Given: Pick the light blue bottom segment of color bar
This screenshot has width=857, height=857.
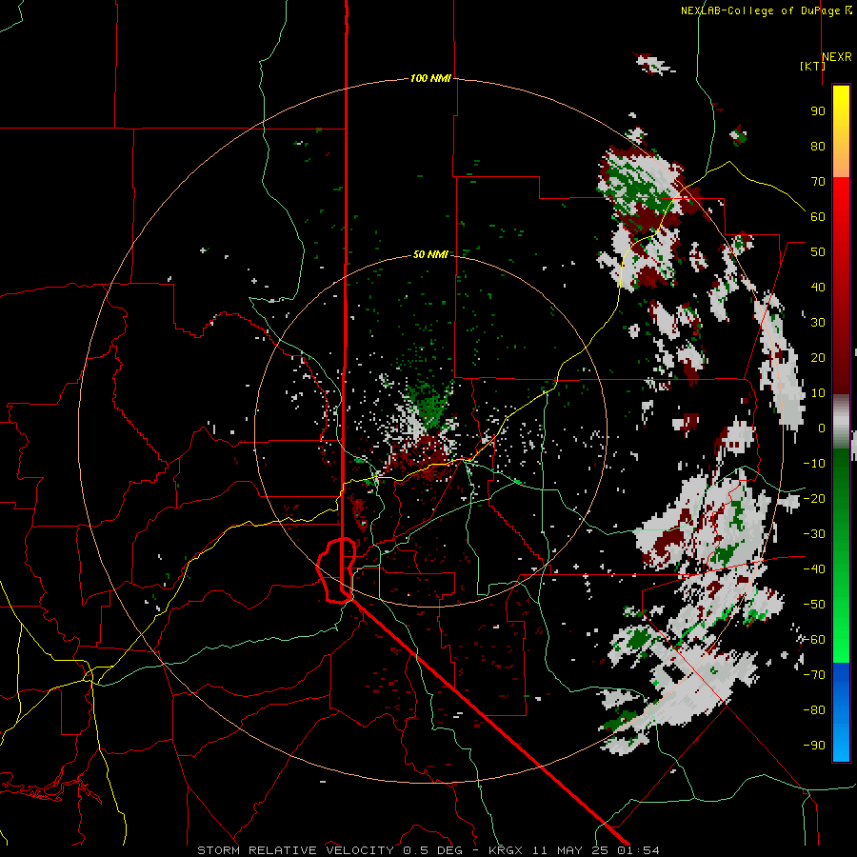Looking at the screenshot, I should [841, 741].
